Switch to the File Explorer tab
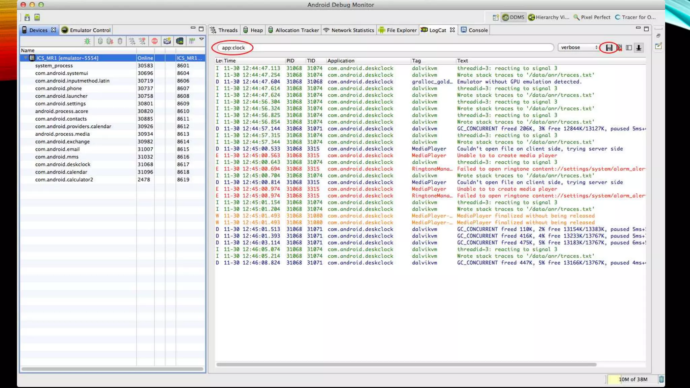Image resolution: width=690 pixels, height=388 pixels. 398,30
